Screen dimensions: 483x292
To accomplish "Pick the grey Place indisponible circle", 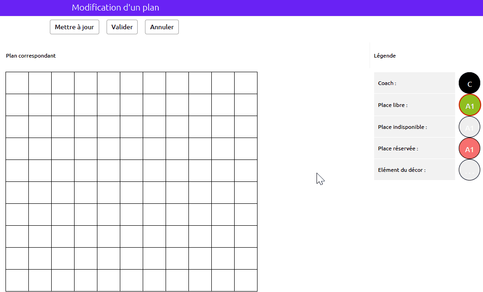I will coord(469,127).
